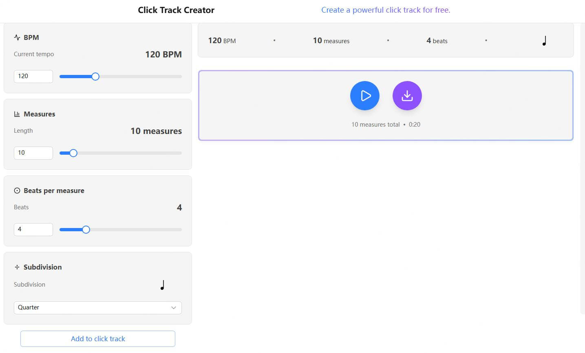
Task: Click the waveform icon beside BPM
Action: coord(17,37)
